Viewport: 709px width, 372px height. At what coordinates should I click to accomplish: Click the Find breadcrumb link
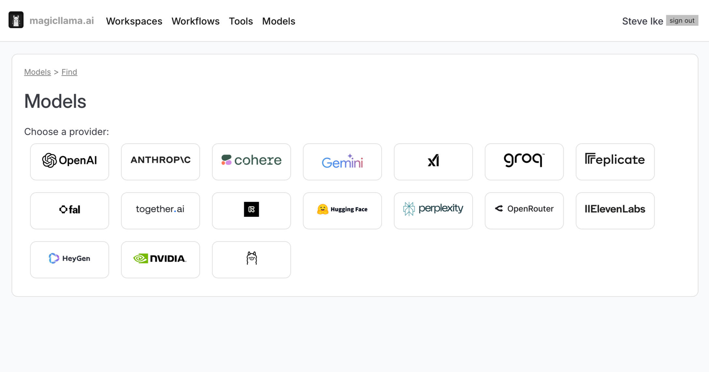69,72
